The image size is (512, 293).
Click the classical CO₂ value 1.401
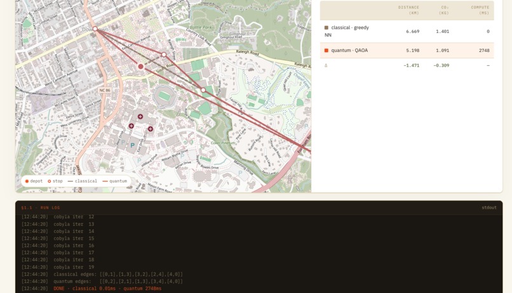[443, 32]
